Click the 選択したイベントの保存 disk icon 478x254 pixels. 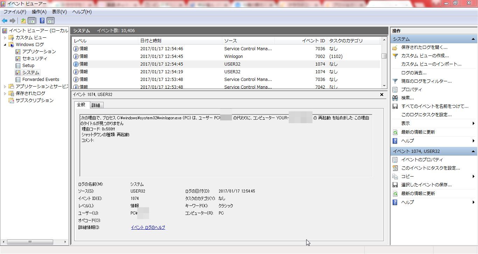click(x=395, y=185)
